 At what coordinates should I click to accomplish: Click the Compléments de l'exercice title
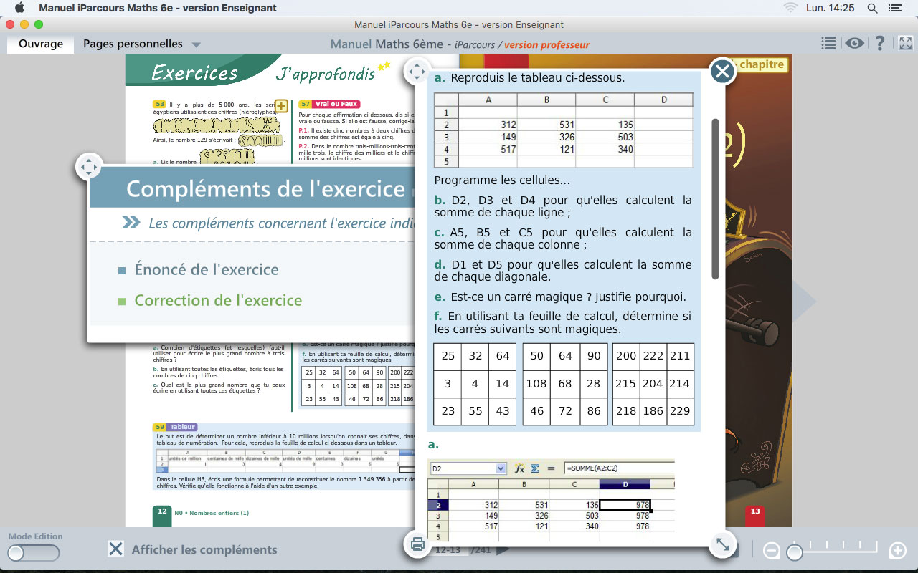click(266, 188)
